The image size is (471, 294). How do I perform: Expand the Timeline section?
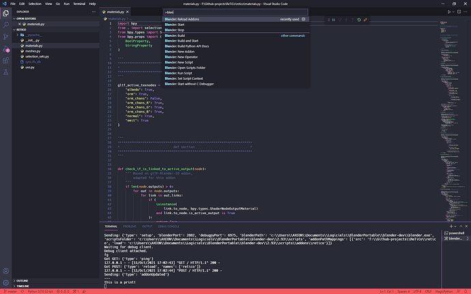[56, 286]
